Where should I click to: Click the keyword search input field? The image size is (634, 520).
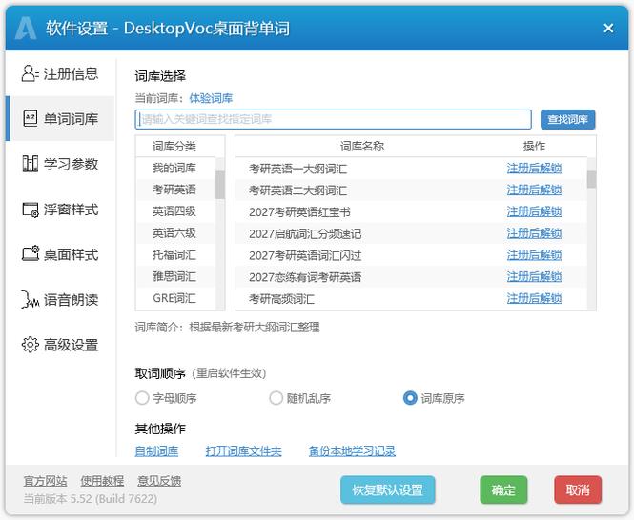[x=333, y=119]
